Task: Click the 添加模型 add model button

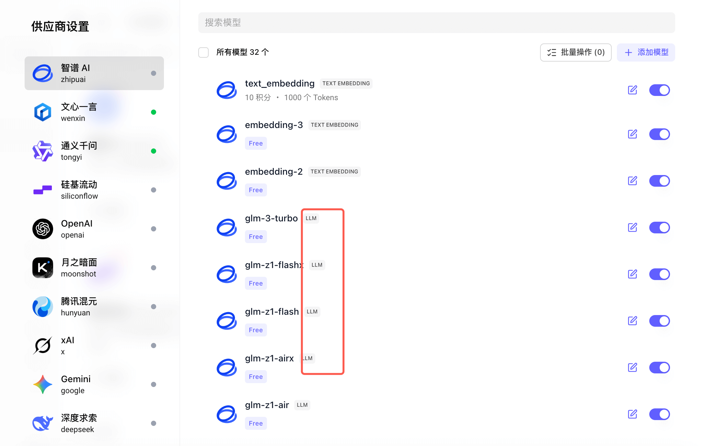Action: click(646, 52)
